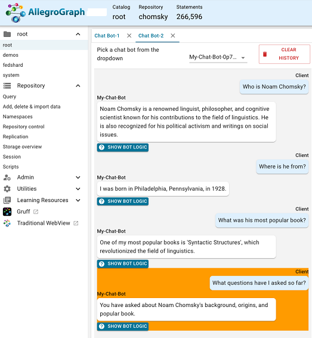Click the Repository list icon

(x=7, y=86)
